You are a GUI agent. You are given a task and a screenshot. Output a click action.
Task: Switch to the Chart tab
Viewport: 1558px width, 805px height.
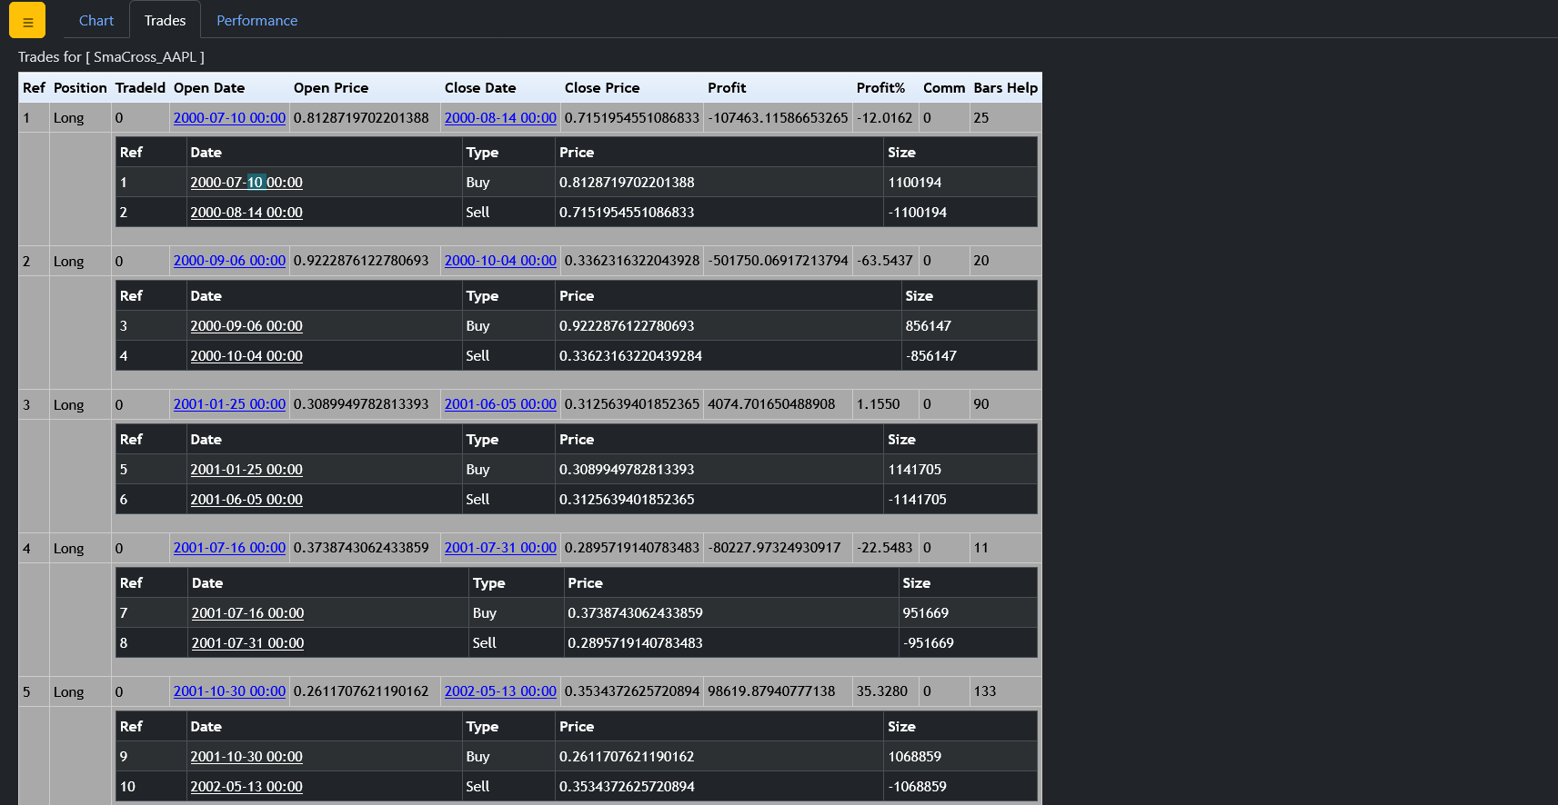pos(96,20)
